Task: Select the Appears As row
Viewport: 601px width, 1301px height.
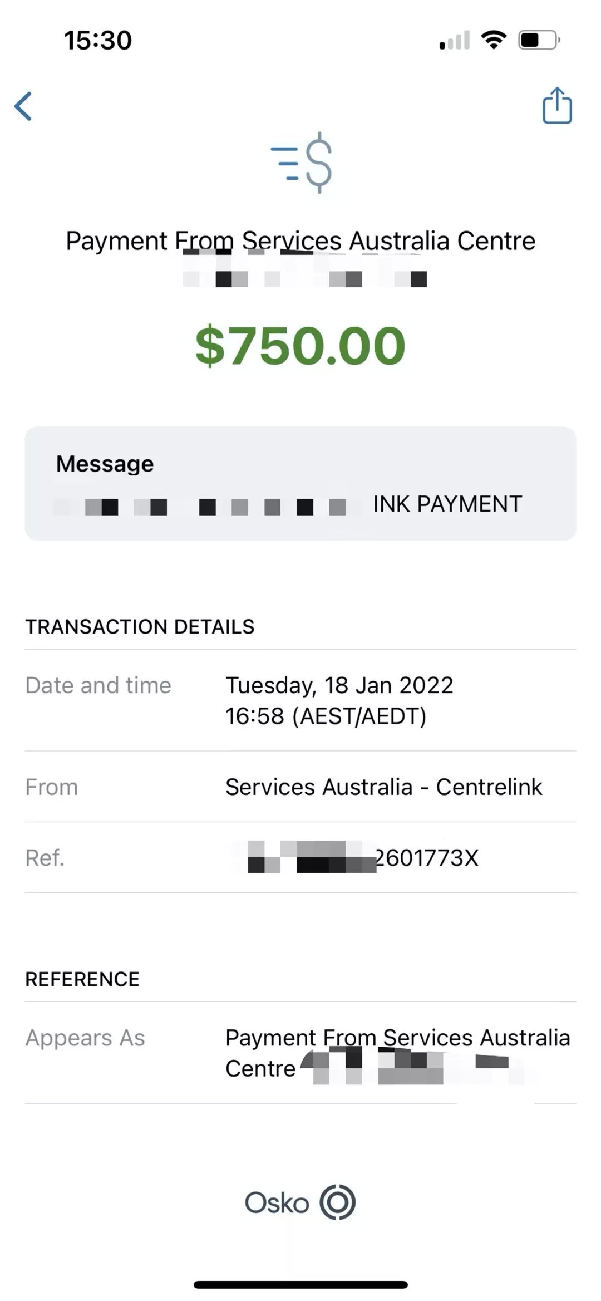Action: click(300, 1053)
